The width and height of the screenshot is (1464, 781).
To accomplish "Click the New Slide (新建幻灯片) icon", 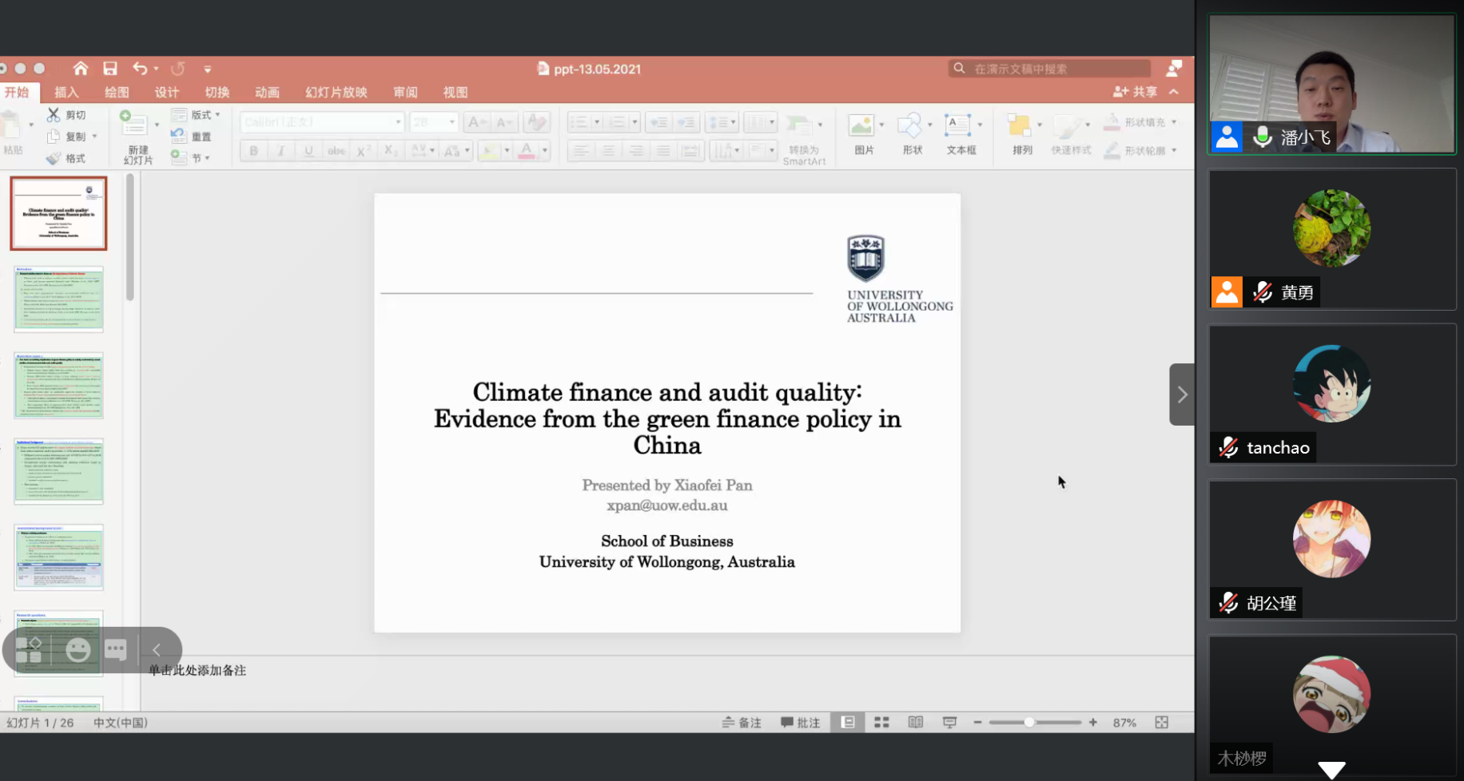I will pyautogui.click(x=133, y=124).
